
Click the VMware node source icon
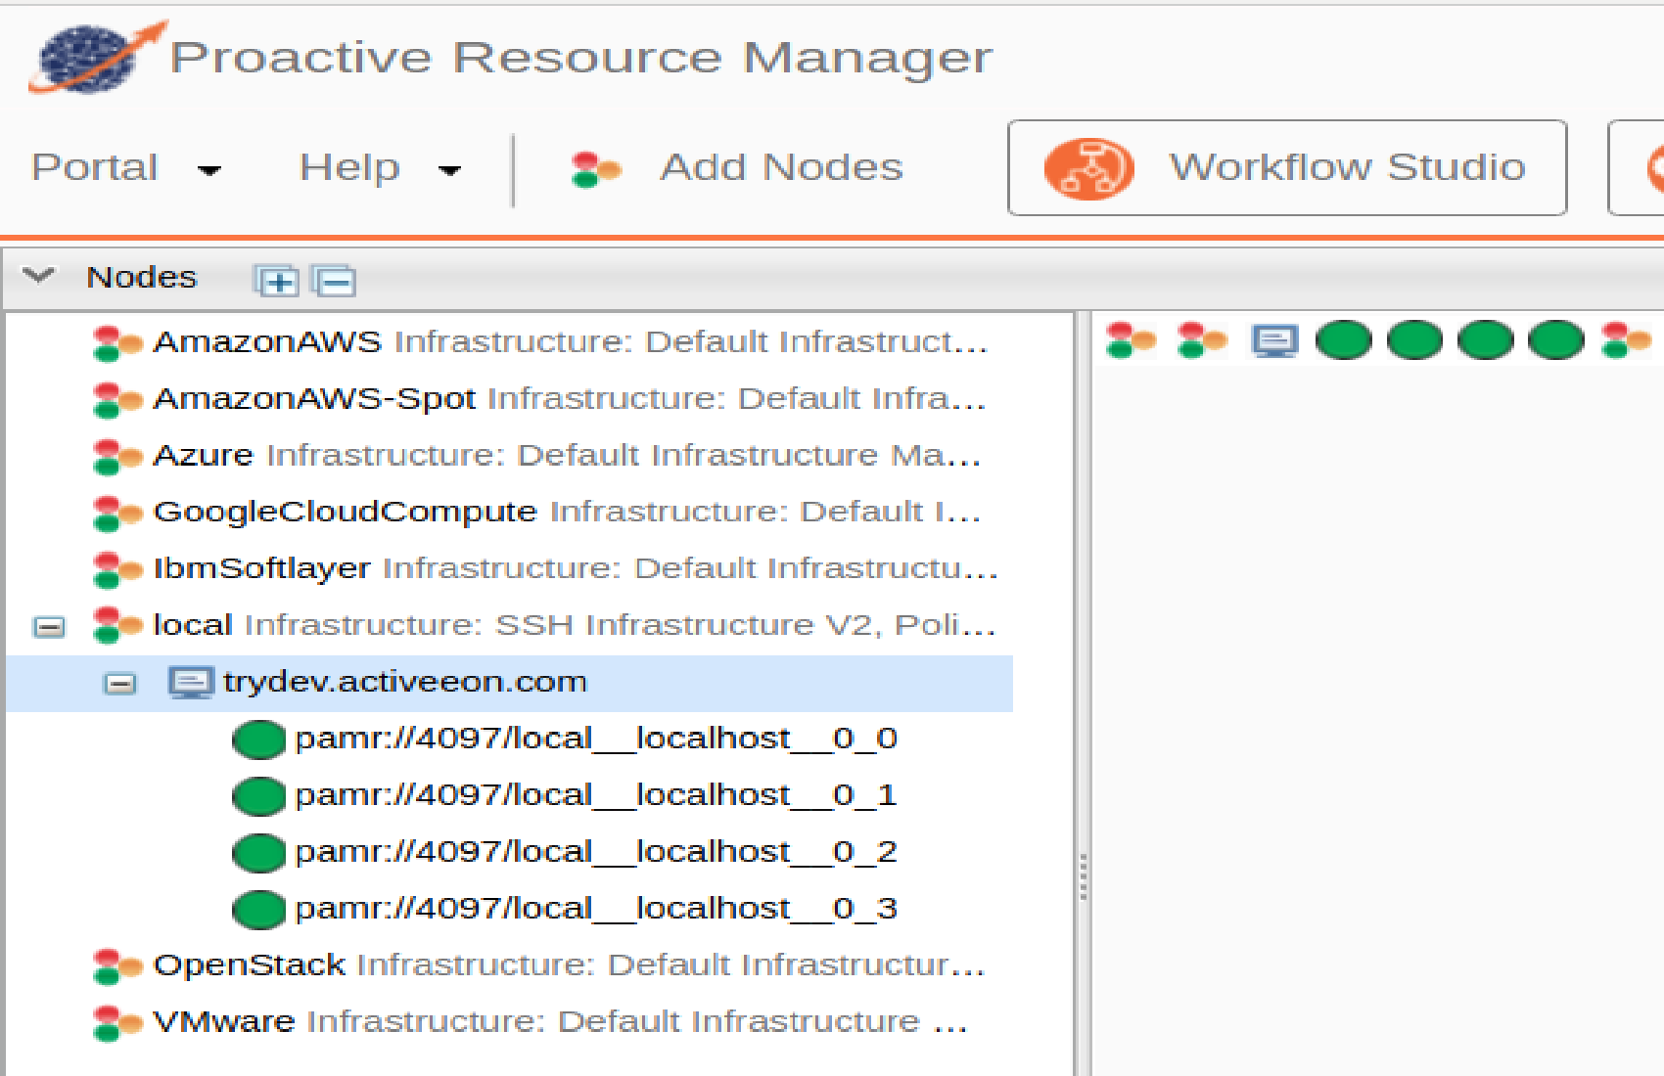coord(117,1024)
